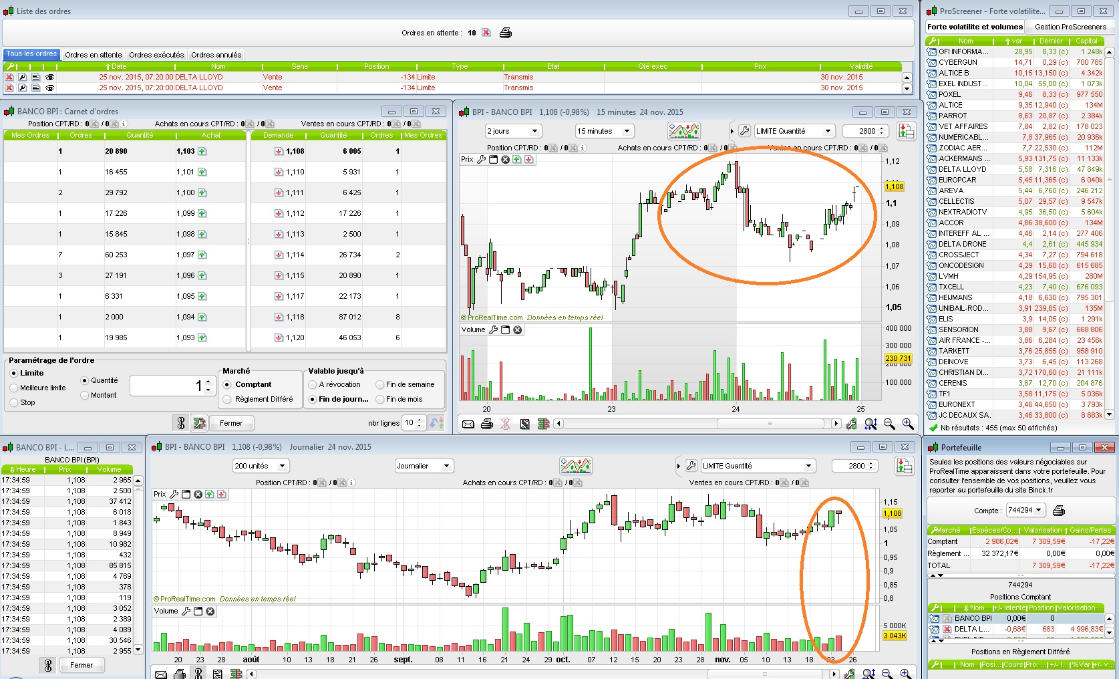This screenshot has height=679, width=1119.
Task: Open the 200 unités dropdown
Action: 261,466
